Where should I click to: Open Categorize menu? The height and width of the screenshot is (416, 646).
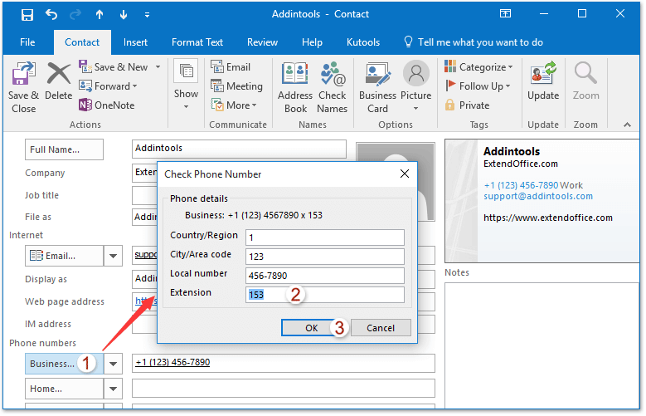pos(478,67)
